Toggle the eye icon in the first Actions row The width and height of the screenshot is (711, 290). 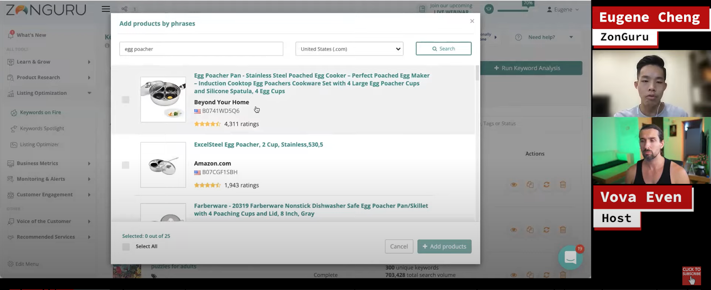pyautogui.click(x=514, y=184)
